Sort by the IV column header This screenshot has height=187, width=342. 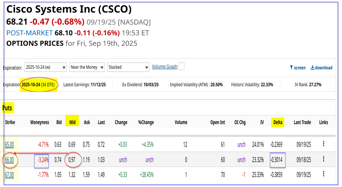coord(262,122)
